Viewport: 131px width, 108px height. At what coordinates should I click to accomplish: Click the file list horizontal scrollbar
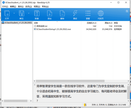pos(70,81)
